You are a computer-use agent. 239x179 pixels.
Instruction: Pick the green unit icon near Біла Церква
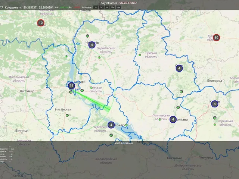point(67,115)
